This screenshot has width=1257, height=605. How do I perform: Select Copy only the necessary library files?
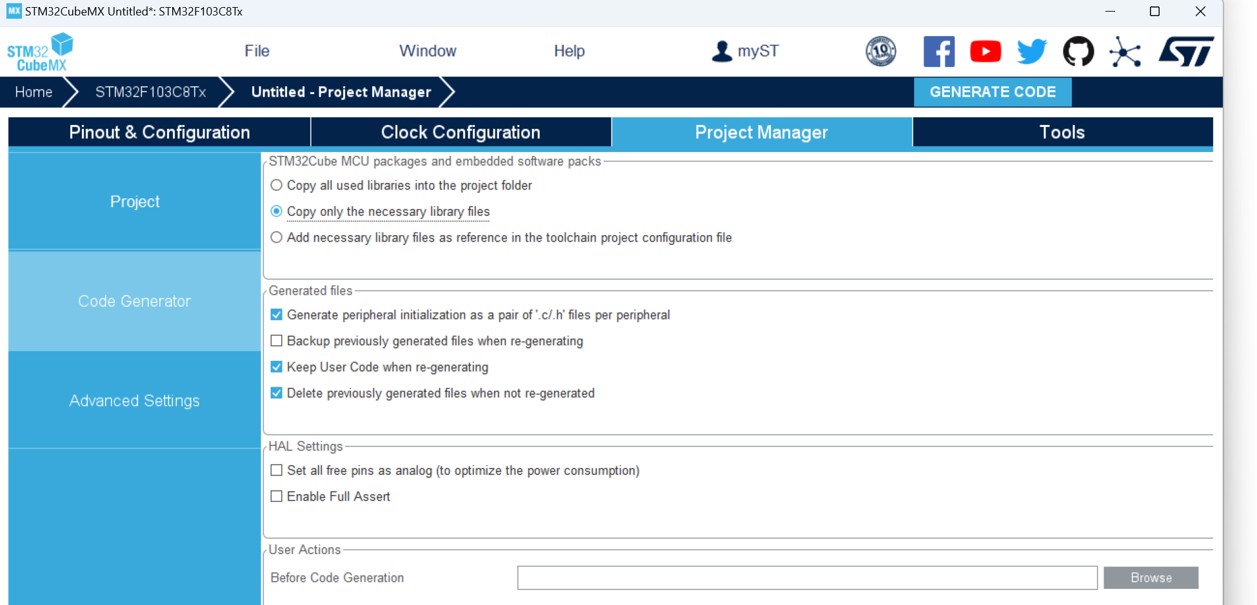277,211
